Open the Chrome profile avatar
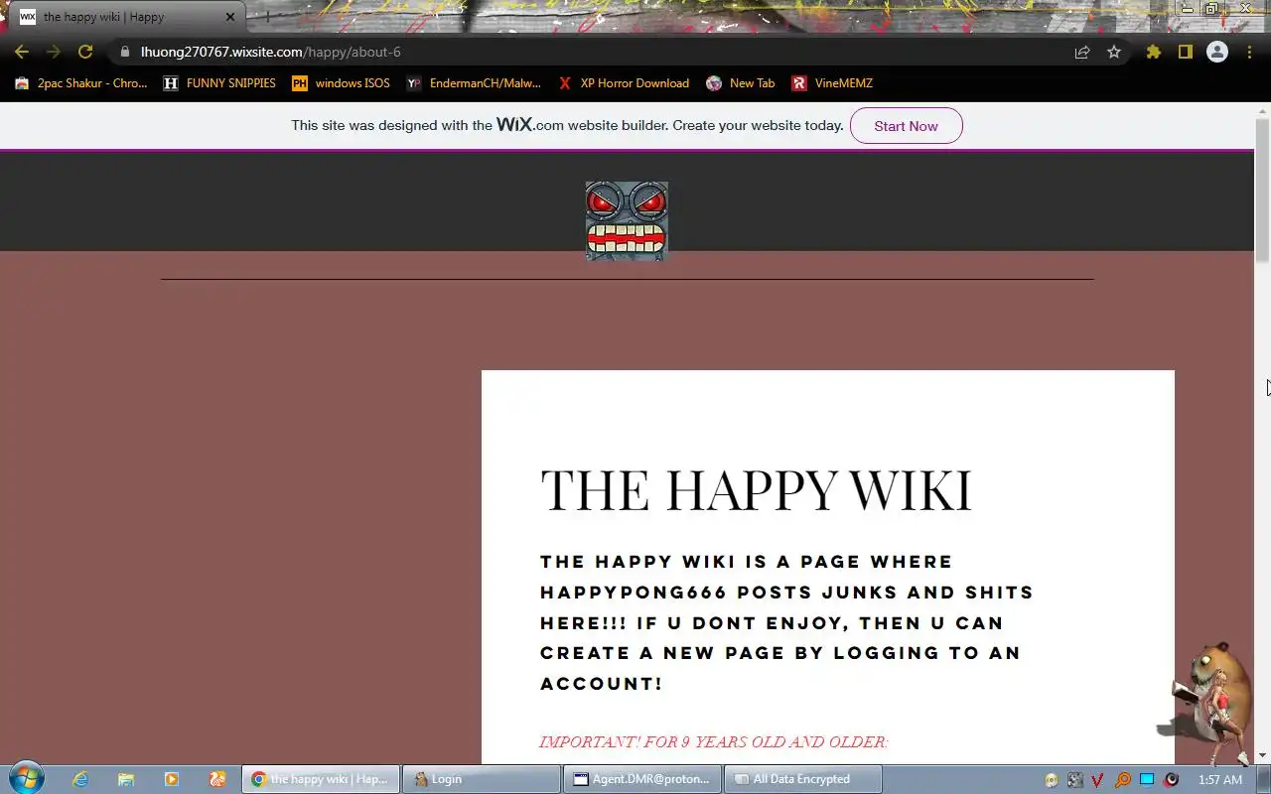Screen dimensions: 1271x794 (x=1217, y=52)
